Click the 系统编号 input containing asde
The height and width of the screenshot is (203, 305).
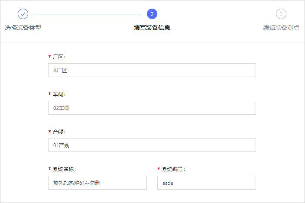207,183
